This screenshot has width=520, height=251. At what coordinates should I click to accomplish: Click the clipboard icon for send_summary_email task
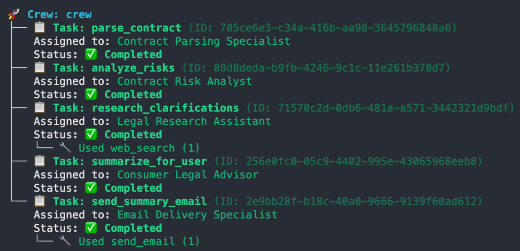39,201
